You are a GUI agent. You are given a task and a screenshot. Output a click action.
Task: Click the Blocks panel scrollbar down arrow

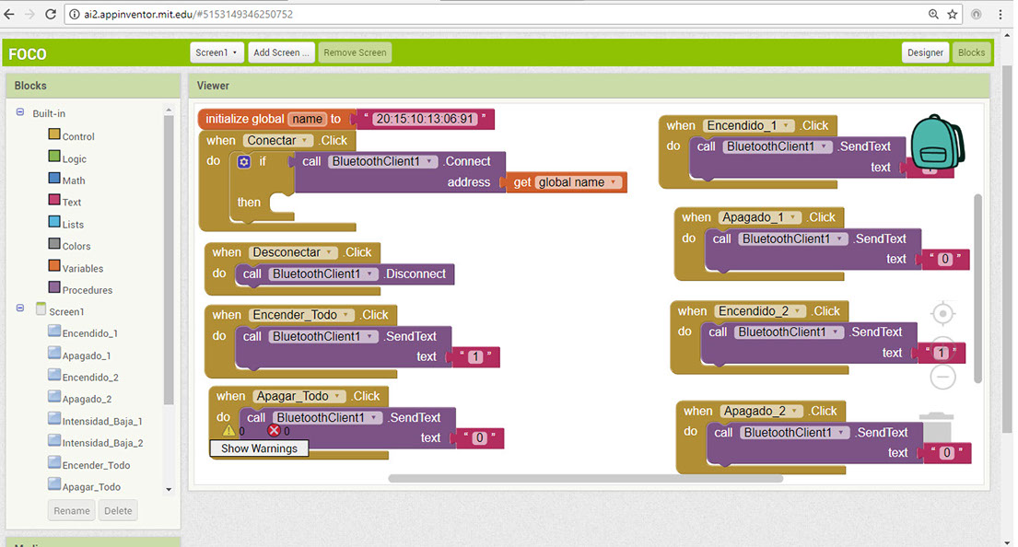tap(169, 489)
